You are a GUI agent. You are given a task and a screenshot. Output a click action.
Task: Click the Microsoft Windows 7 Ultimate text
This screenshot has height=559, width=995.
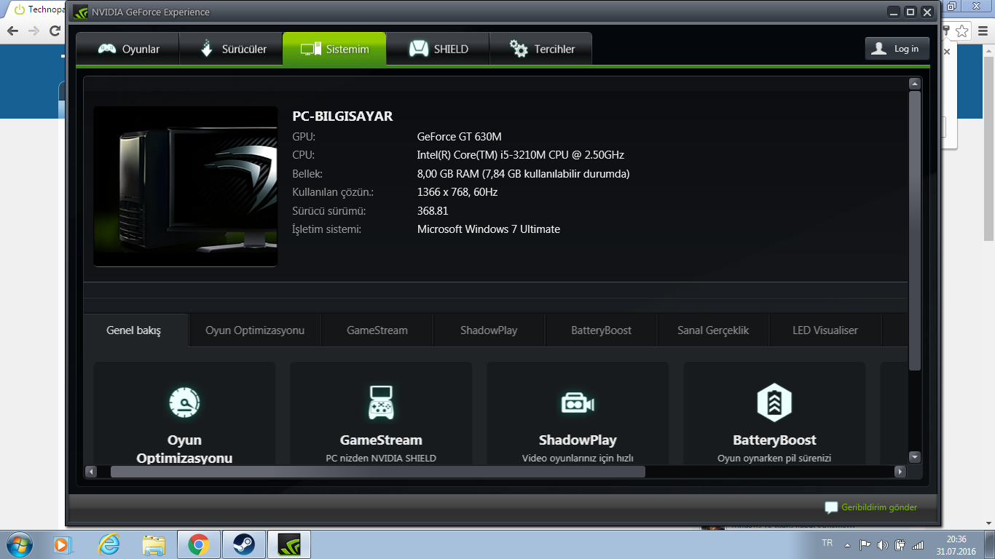click(x=488, y=229)
